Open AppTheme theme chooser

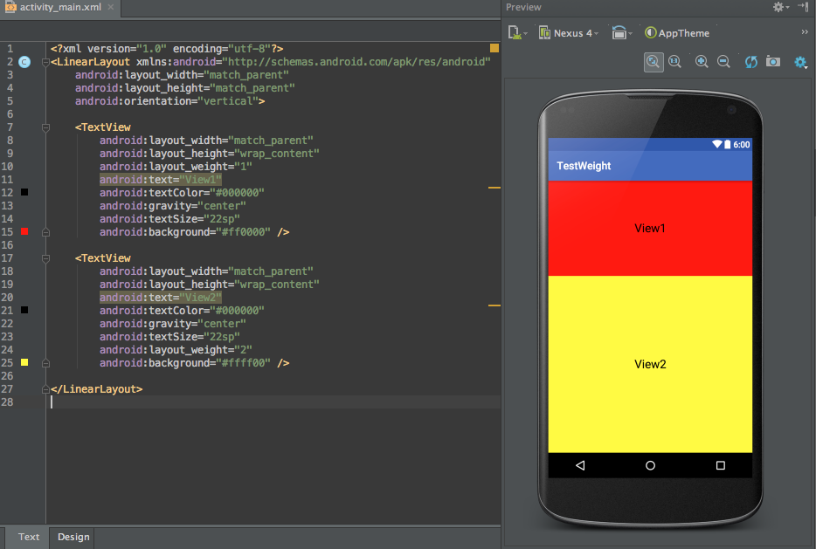(x=677, y=33)
